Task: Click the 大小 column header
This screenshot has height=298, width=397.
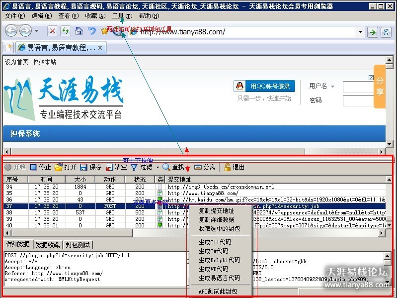Action: [80, 180]
